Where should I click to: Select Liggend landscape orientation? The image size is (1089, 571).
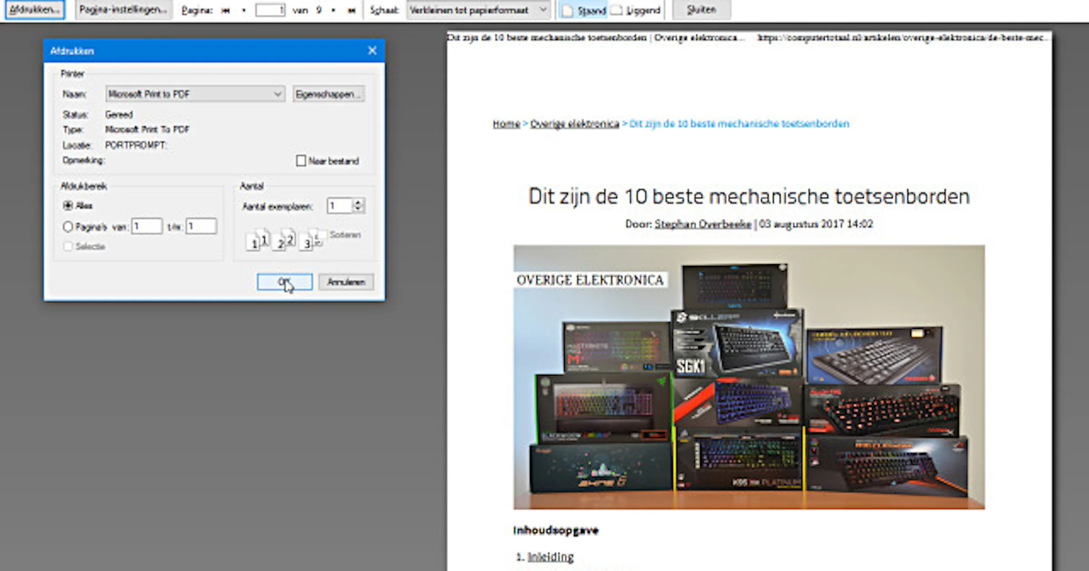pyautogui.click(x=636, y=10)
